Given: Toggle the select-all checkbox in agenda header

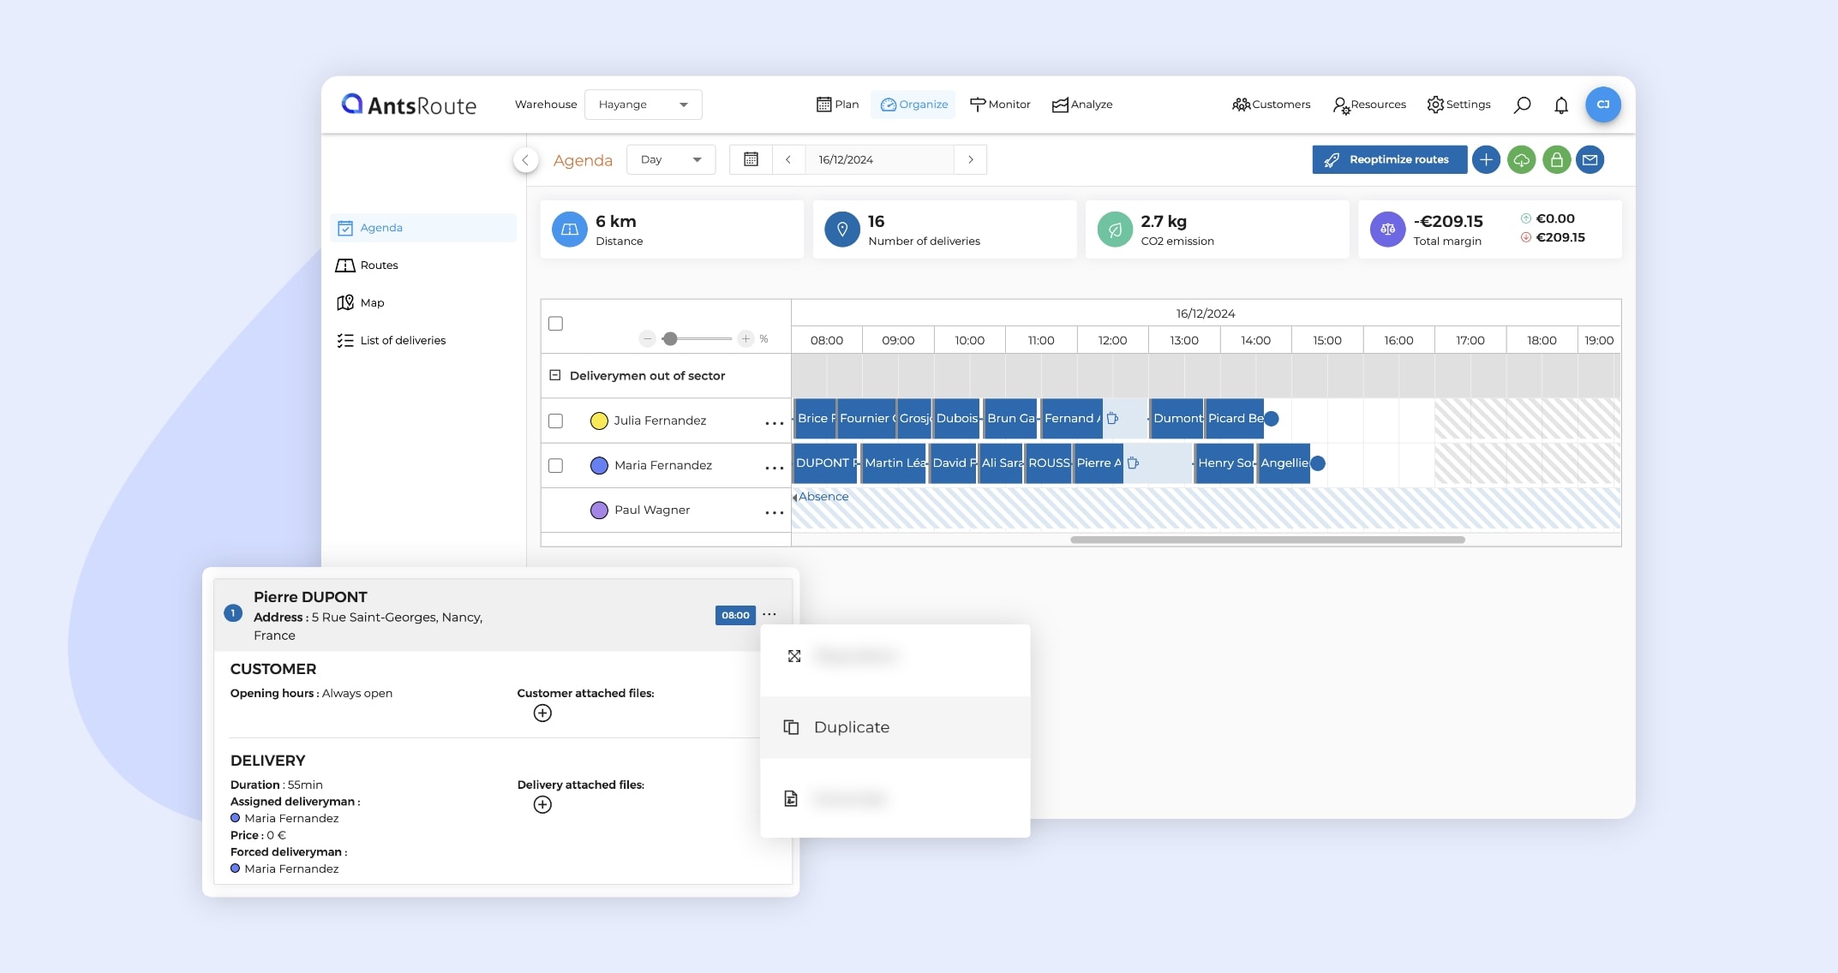Looking at the screenshot, I should [x=556, y=324].
